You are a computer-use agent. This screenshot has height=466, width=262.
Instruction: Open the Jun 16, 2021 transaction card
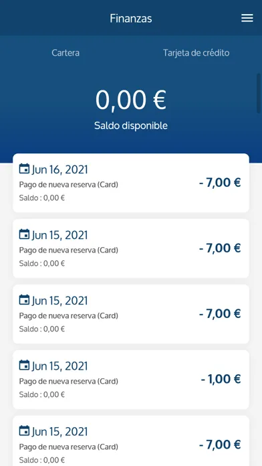[131, 183]
